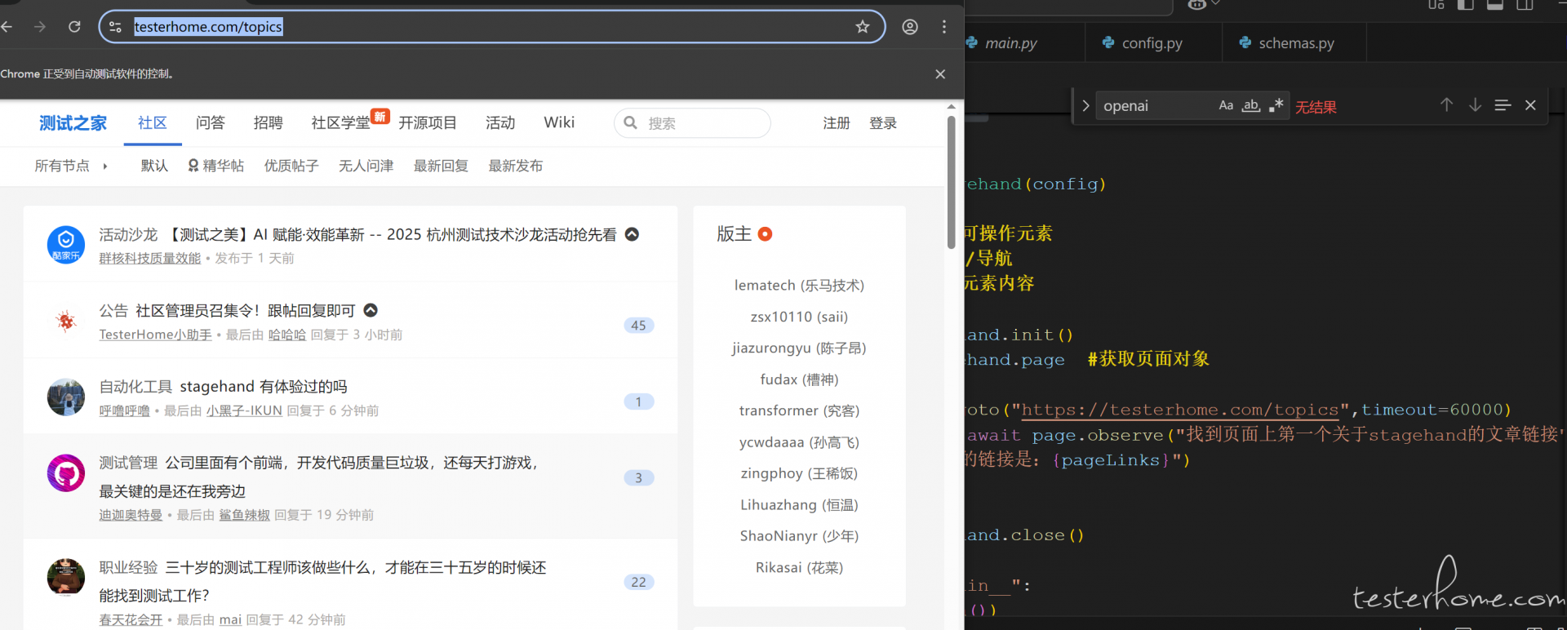Open the 杭州测试技术沙龙 topic
The height and width of the screenshot is (630, 1567).
pyautogui.click(x=392, y=235)
